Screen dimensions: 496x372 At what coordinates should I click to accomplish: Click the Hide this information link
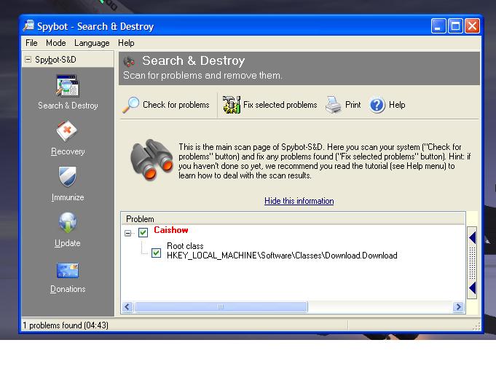[299, 201]
